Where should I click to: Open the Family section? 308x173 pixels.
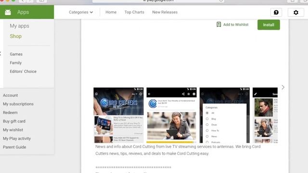16,63
